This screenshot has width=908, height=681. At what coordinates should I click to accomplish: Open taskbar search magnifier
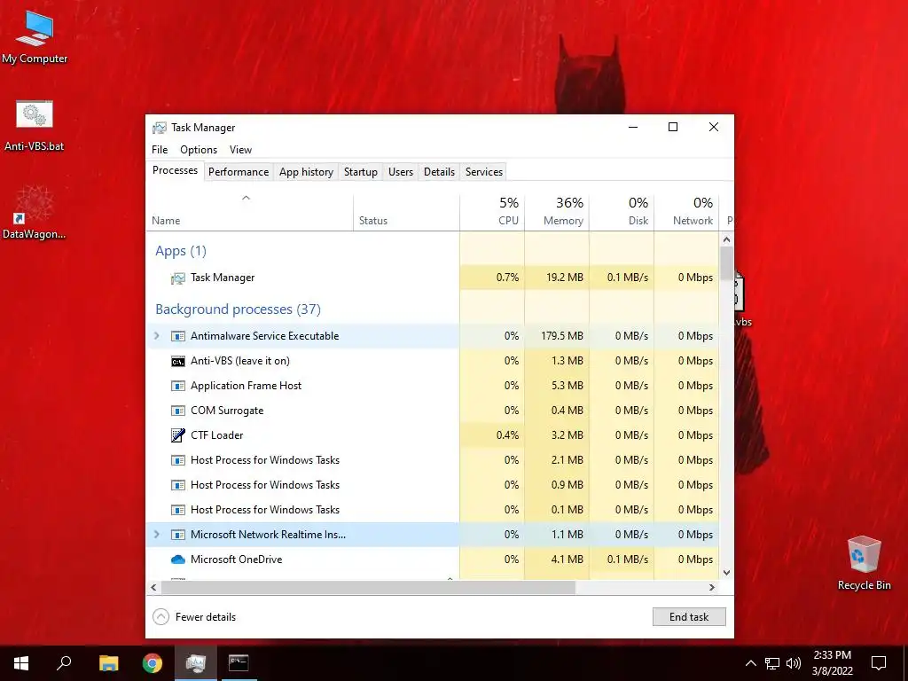point(64,663)
